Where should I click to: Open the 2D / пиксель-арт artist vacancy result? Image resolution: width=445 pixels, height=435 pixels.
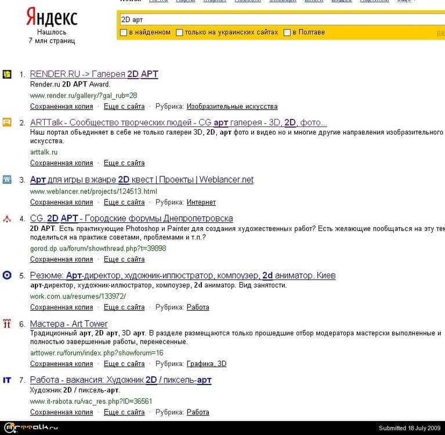click(x=121, y=380)
